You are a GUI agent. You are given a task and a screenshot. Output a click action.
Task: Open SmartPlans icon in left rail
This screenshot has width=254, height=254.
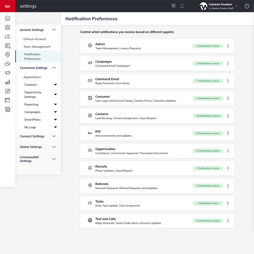click(8, 46)
